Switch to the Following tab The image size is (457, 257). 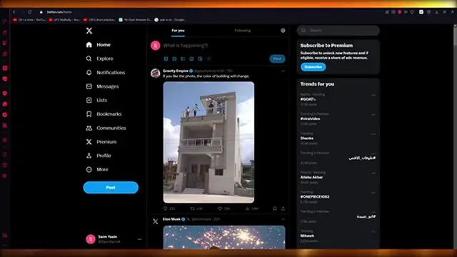(243, 31)
